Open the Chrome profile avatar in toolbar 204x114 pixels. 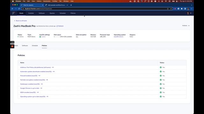tap(188, 9)
